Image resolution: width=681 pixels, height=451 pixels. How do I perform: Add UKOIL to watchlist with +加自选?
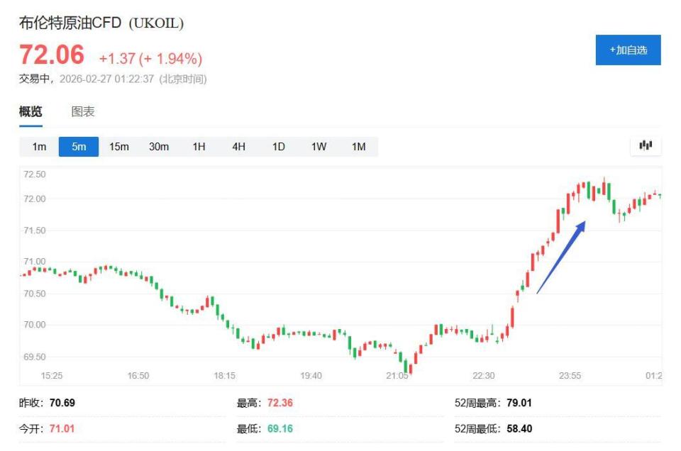point(628,50)
